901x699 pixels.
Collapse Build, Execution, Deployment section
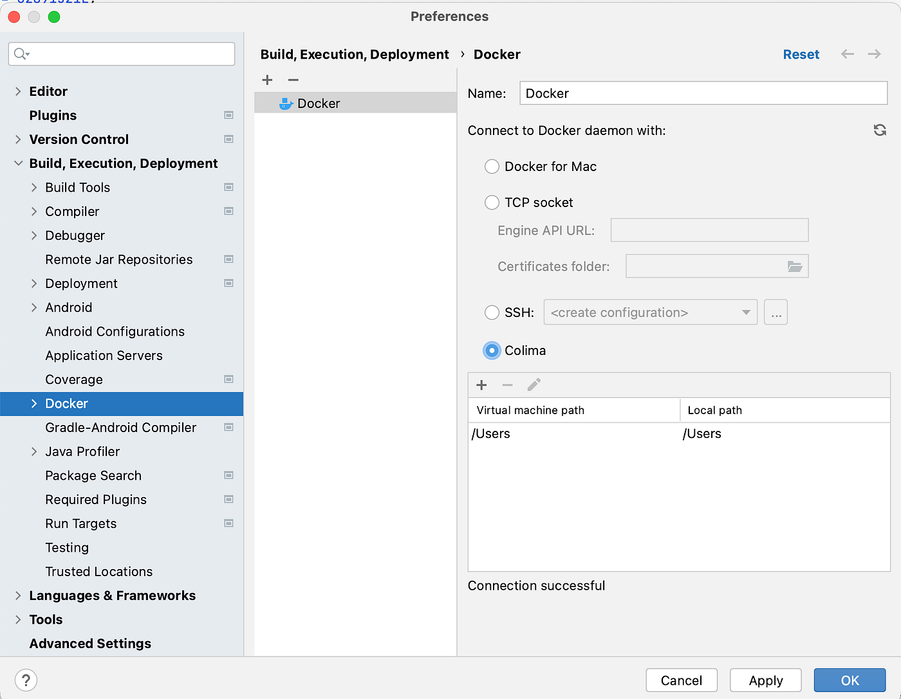coord(18,163)
